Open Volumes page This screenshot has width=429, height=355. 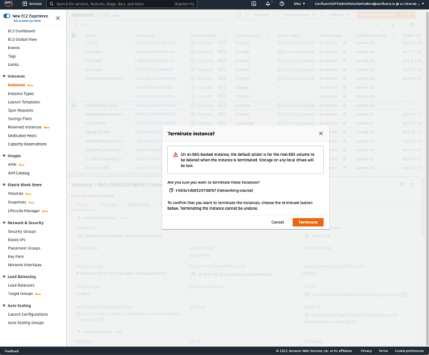(15, 194)
